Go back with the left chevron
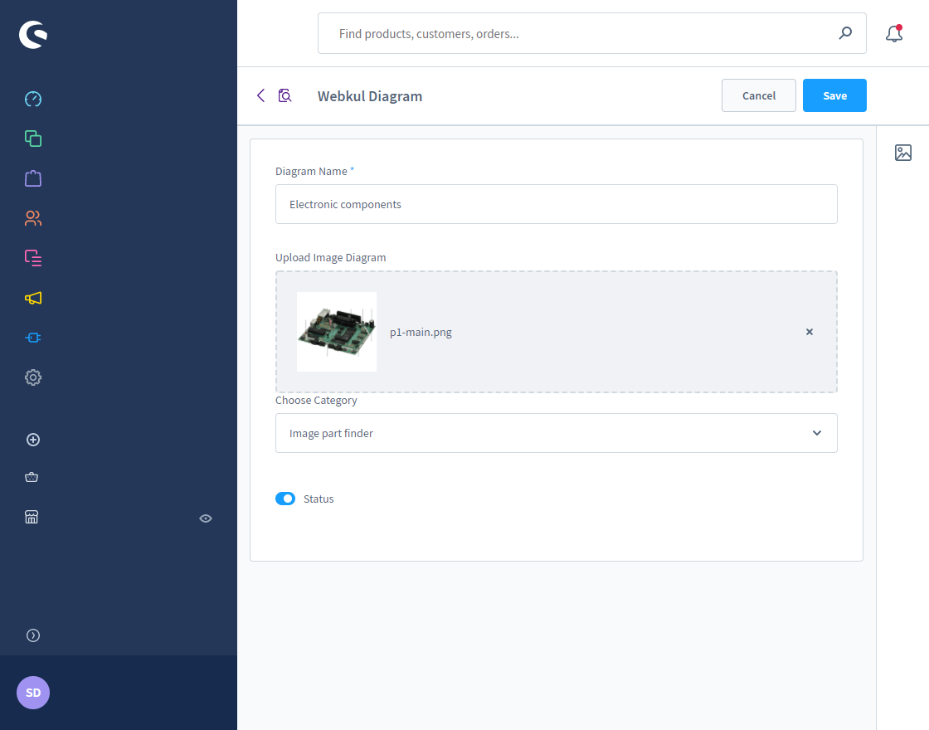Viewport: 929px width, 730px height. [260, 95]
